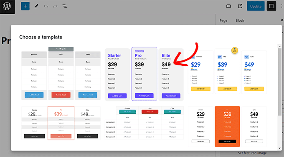284x157 pixels.
Task: Choose the orange highlighted $39 template
Action: point(227,127)
